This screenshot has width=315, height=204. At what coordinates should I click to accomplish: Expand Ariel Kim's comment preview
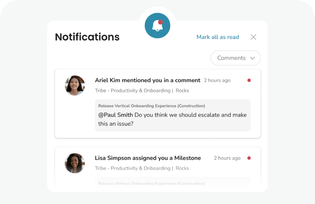pyautogui.click(x=173, y=115)
